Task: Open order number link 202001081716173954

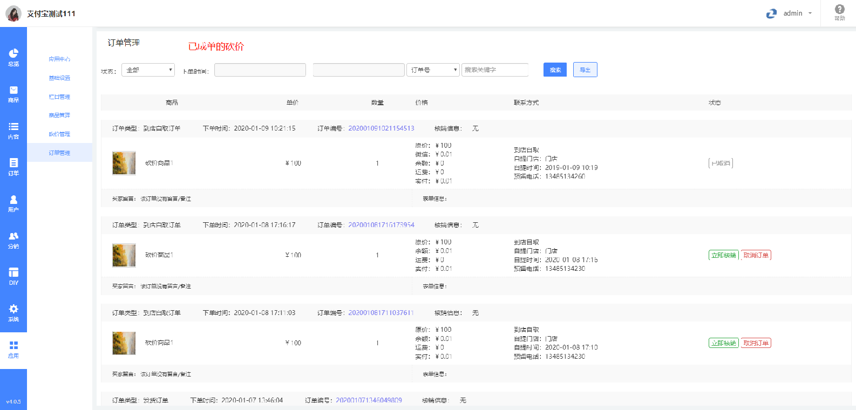Action: 381,225
